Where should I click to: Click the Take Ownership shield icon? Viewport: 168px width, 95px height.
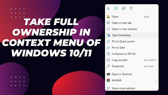(108, 35)
